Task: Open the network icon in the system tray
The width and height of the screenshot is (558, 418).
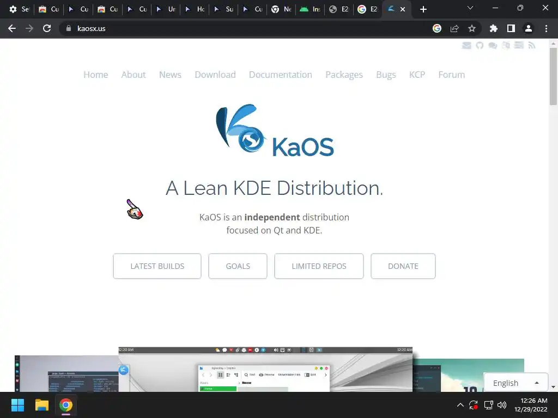Action: [x=489, y=405]
